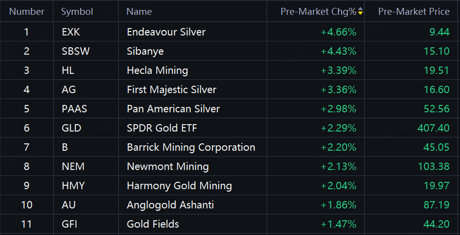Select First Majestic Silver row
This screenshot has width=460, height=235.
(171, 90)
